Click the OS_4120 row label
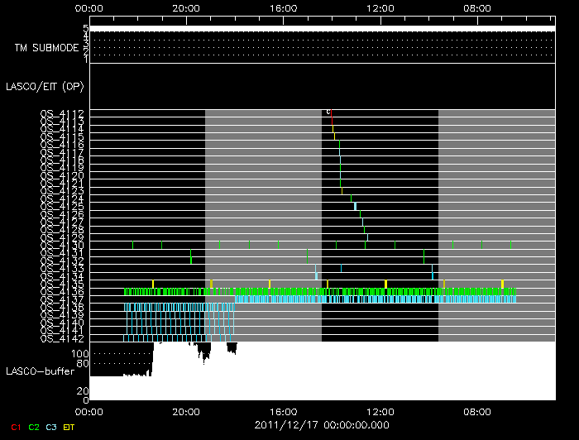 click(x=62, y=175)
